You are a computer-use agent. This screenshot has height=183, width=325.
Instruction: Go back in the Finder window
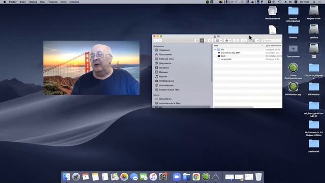point(156,41)
